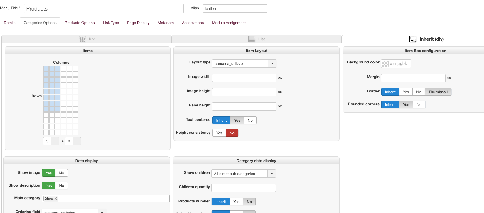Expand the Show children dropdown
Image resolution: width=484 pixels, height=213 pixels.
[271, 174]
